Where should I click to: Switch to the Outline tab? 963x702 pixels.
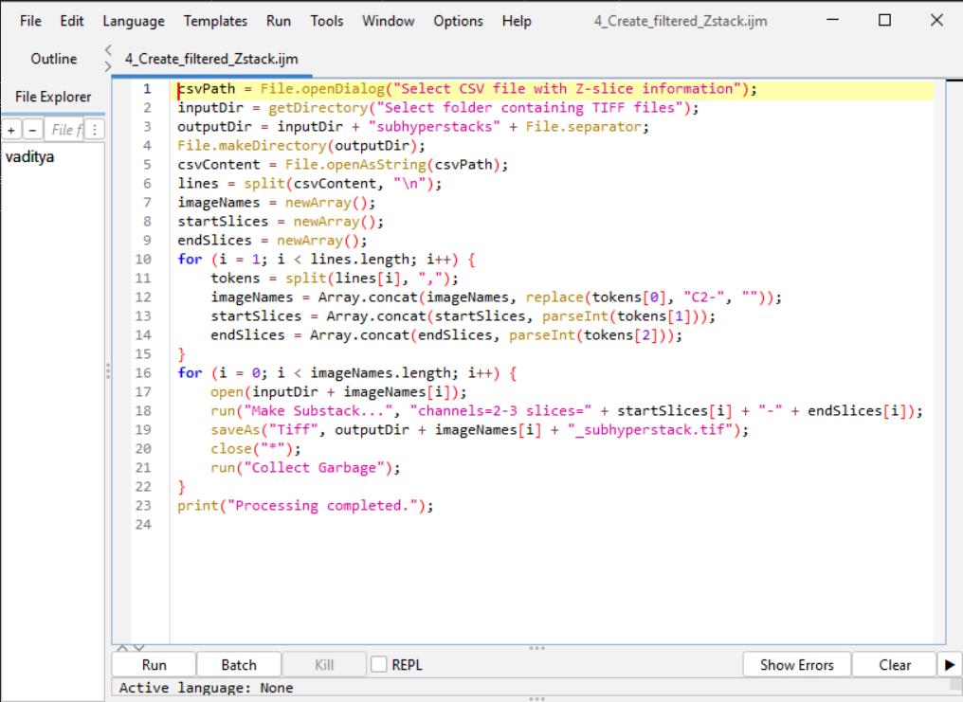54,59
